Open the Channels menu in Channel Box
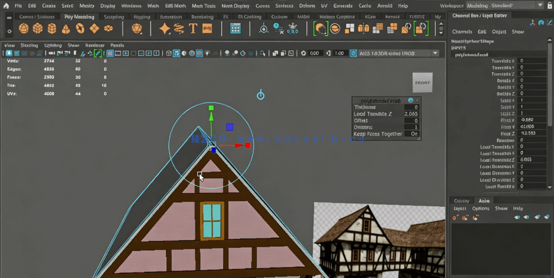 point(462,32)
